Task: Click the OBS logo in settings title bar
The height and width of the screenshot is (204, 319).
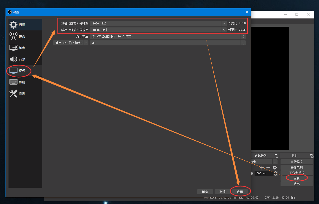Action: tap(10, 12)
